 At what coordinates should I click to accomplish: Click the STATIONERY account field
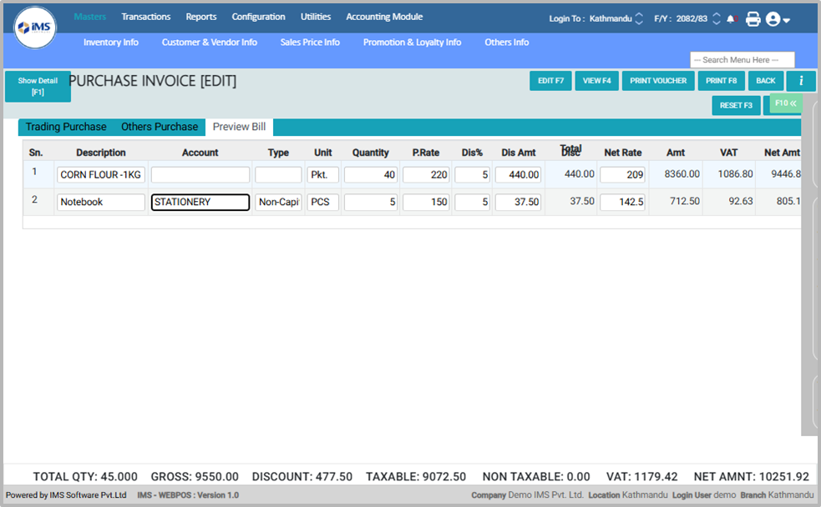click(x=200, y=202)
